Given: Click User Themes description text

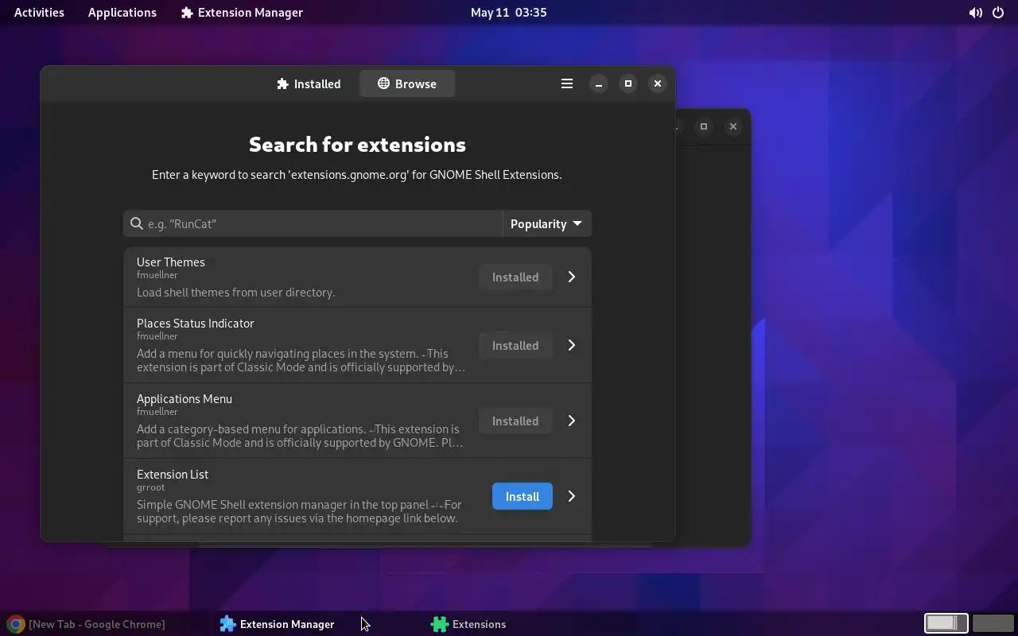Looking at the screenshot, I should click(x=236, y=292).
